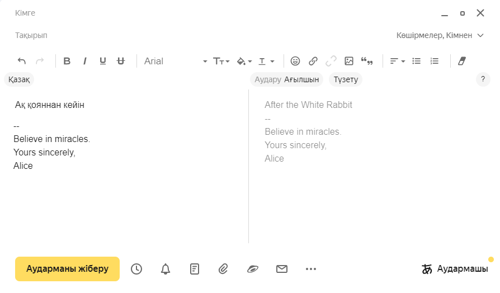Image resolution: width=500 pixels, height=293 pixels.
Task: Set a reminder with the bell icon
Action: (166, 269)
